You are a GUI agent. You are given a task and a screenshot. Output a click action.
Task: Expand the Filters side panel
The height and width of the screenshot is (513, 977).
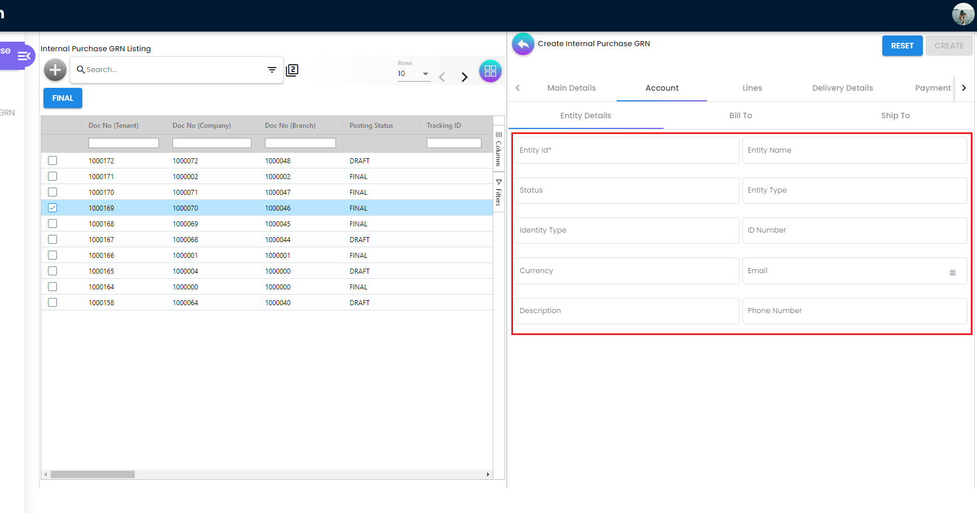coord(498,193)
